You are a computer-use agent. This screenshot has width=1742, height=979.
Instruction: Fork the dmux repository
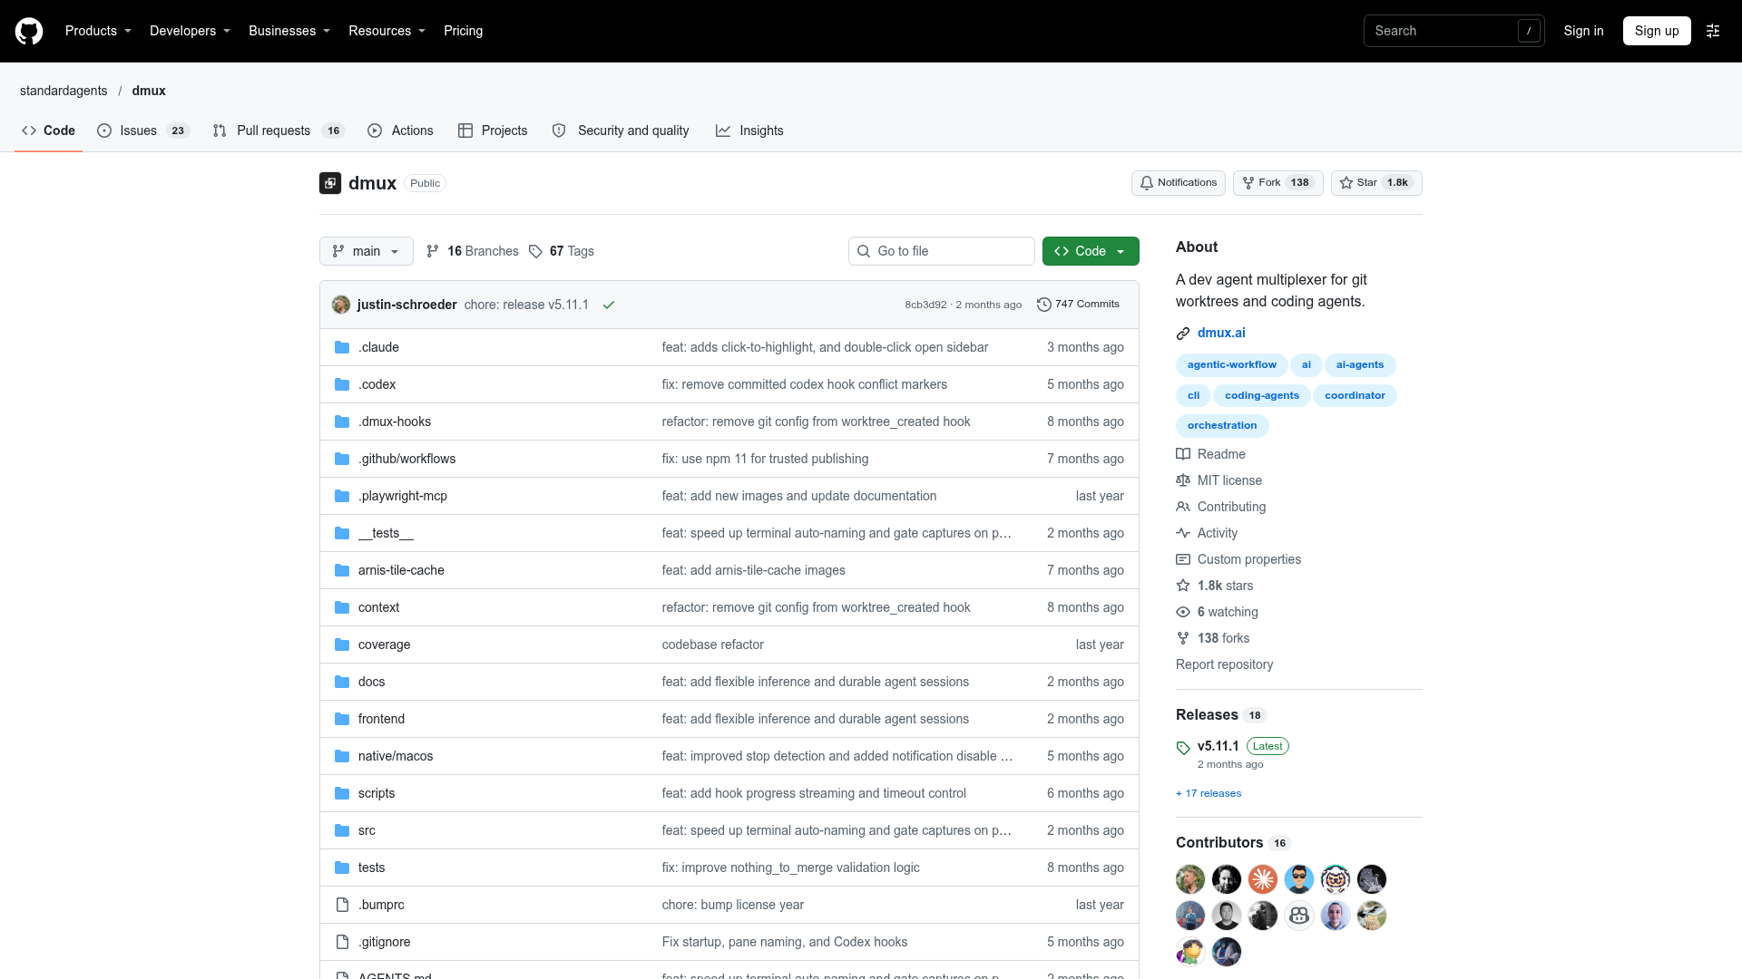point(1277,183)
